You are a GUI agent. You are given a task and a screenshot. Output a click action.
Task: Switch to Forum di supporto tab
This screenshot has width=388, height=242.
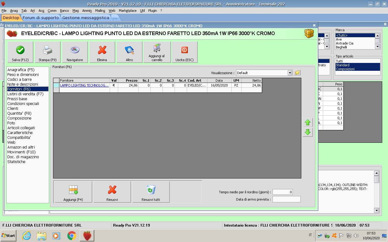point(41,18)
